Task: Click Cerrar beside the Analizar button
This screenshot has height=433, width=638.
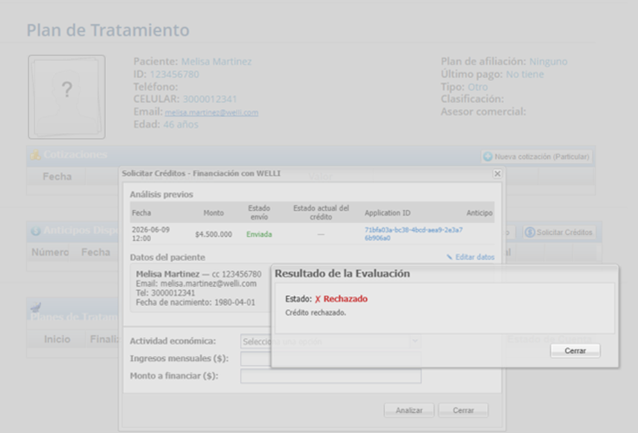Action: tap(463, 410)
